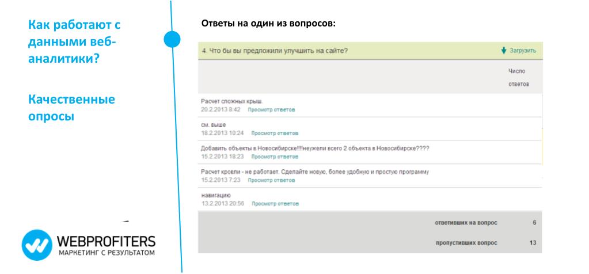Click the WEBPROFITERS checkmark logo icon
This screenshot has width=589, height=274.
click(37, 245)
